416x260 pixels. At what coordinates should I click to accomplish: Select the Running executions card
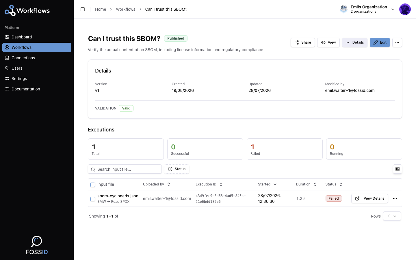pyautogui.click(x=364, y=149)
